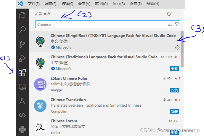The width and height of the screenshot is (204, 136).
Task: Open the Testing flask view
Action: [x=22, y=101]
